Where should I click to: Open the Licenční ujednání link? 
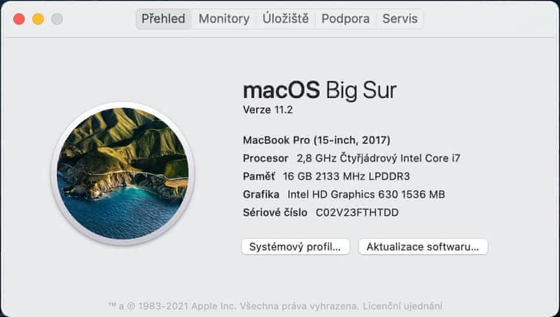(402, 305)
